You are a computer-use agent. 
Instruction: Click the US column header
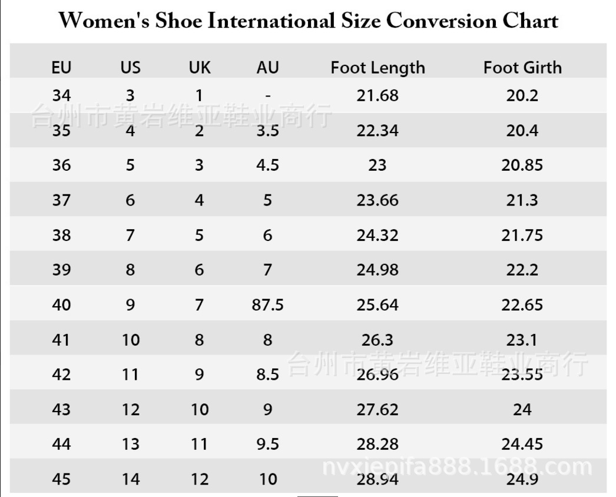130,68
